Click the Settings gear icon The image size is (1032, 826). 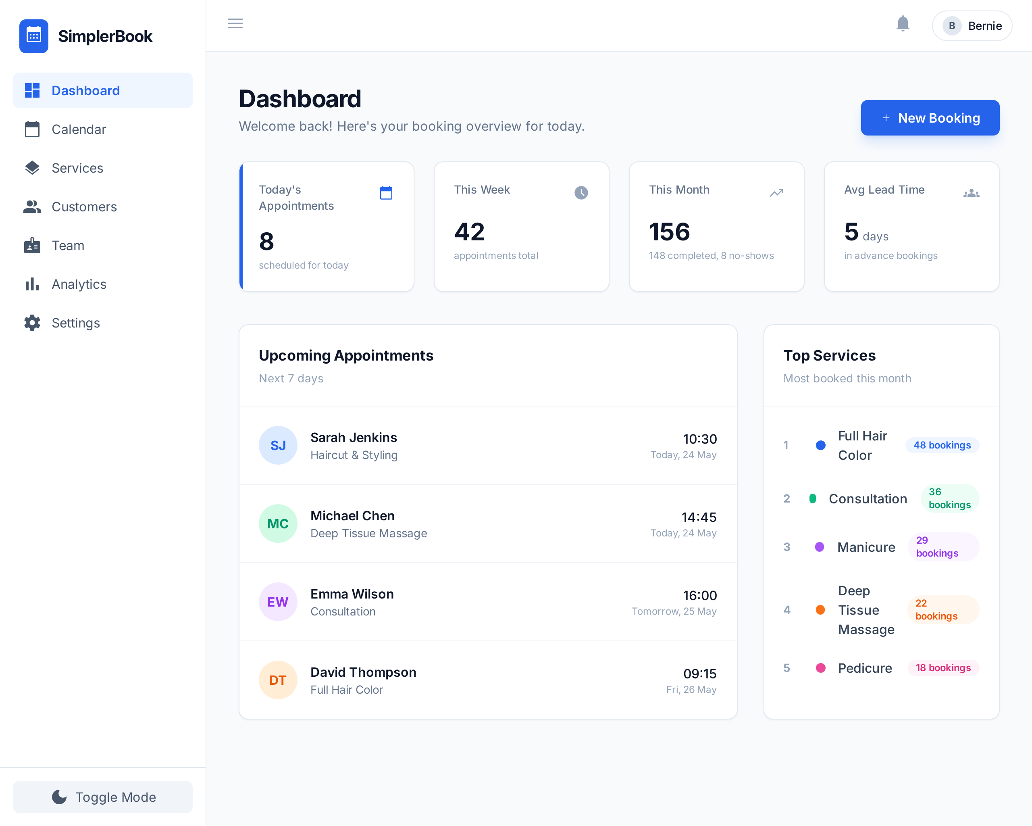pyautogui.click(x=32, y=323)
